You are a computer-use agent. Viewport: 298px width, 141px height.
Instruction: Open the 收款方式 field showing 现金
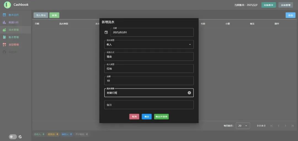(149, 56)
